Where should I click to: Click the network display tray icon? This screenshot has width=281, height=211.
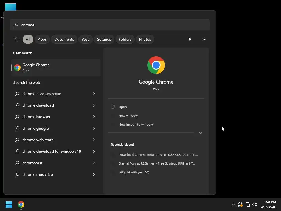(x=248, y=204)
